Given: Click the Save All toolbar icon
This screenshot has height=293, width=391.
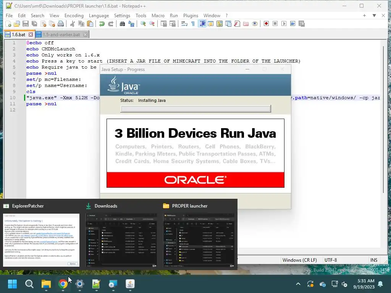Looking at the screenshot, I should (34, 24).
